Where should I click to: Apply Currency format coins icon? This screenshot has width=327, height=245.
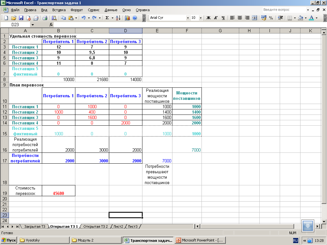tap(263, 18)
